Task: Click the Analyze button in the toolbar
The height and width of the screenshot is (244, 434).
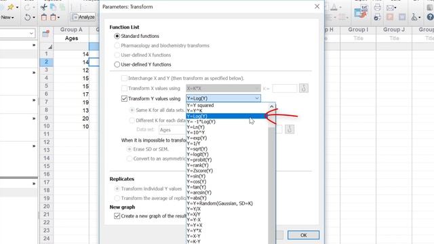Action: coord(83,17)
